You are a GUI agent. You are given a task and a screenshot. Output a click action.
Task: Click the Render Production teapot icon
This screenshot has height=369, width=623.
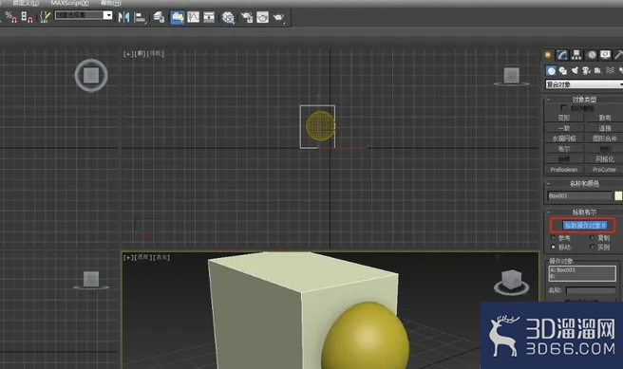(279, 17)
